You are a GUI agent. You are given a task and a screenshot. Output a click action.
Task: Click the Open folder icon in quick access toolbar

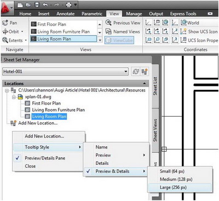click(x=28, y=5)
